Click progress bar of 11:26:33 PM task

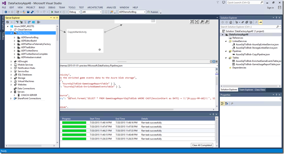[x=74, y=139]
